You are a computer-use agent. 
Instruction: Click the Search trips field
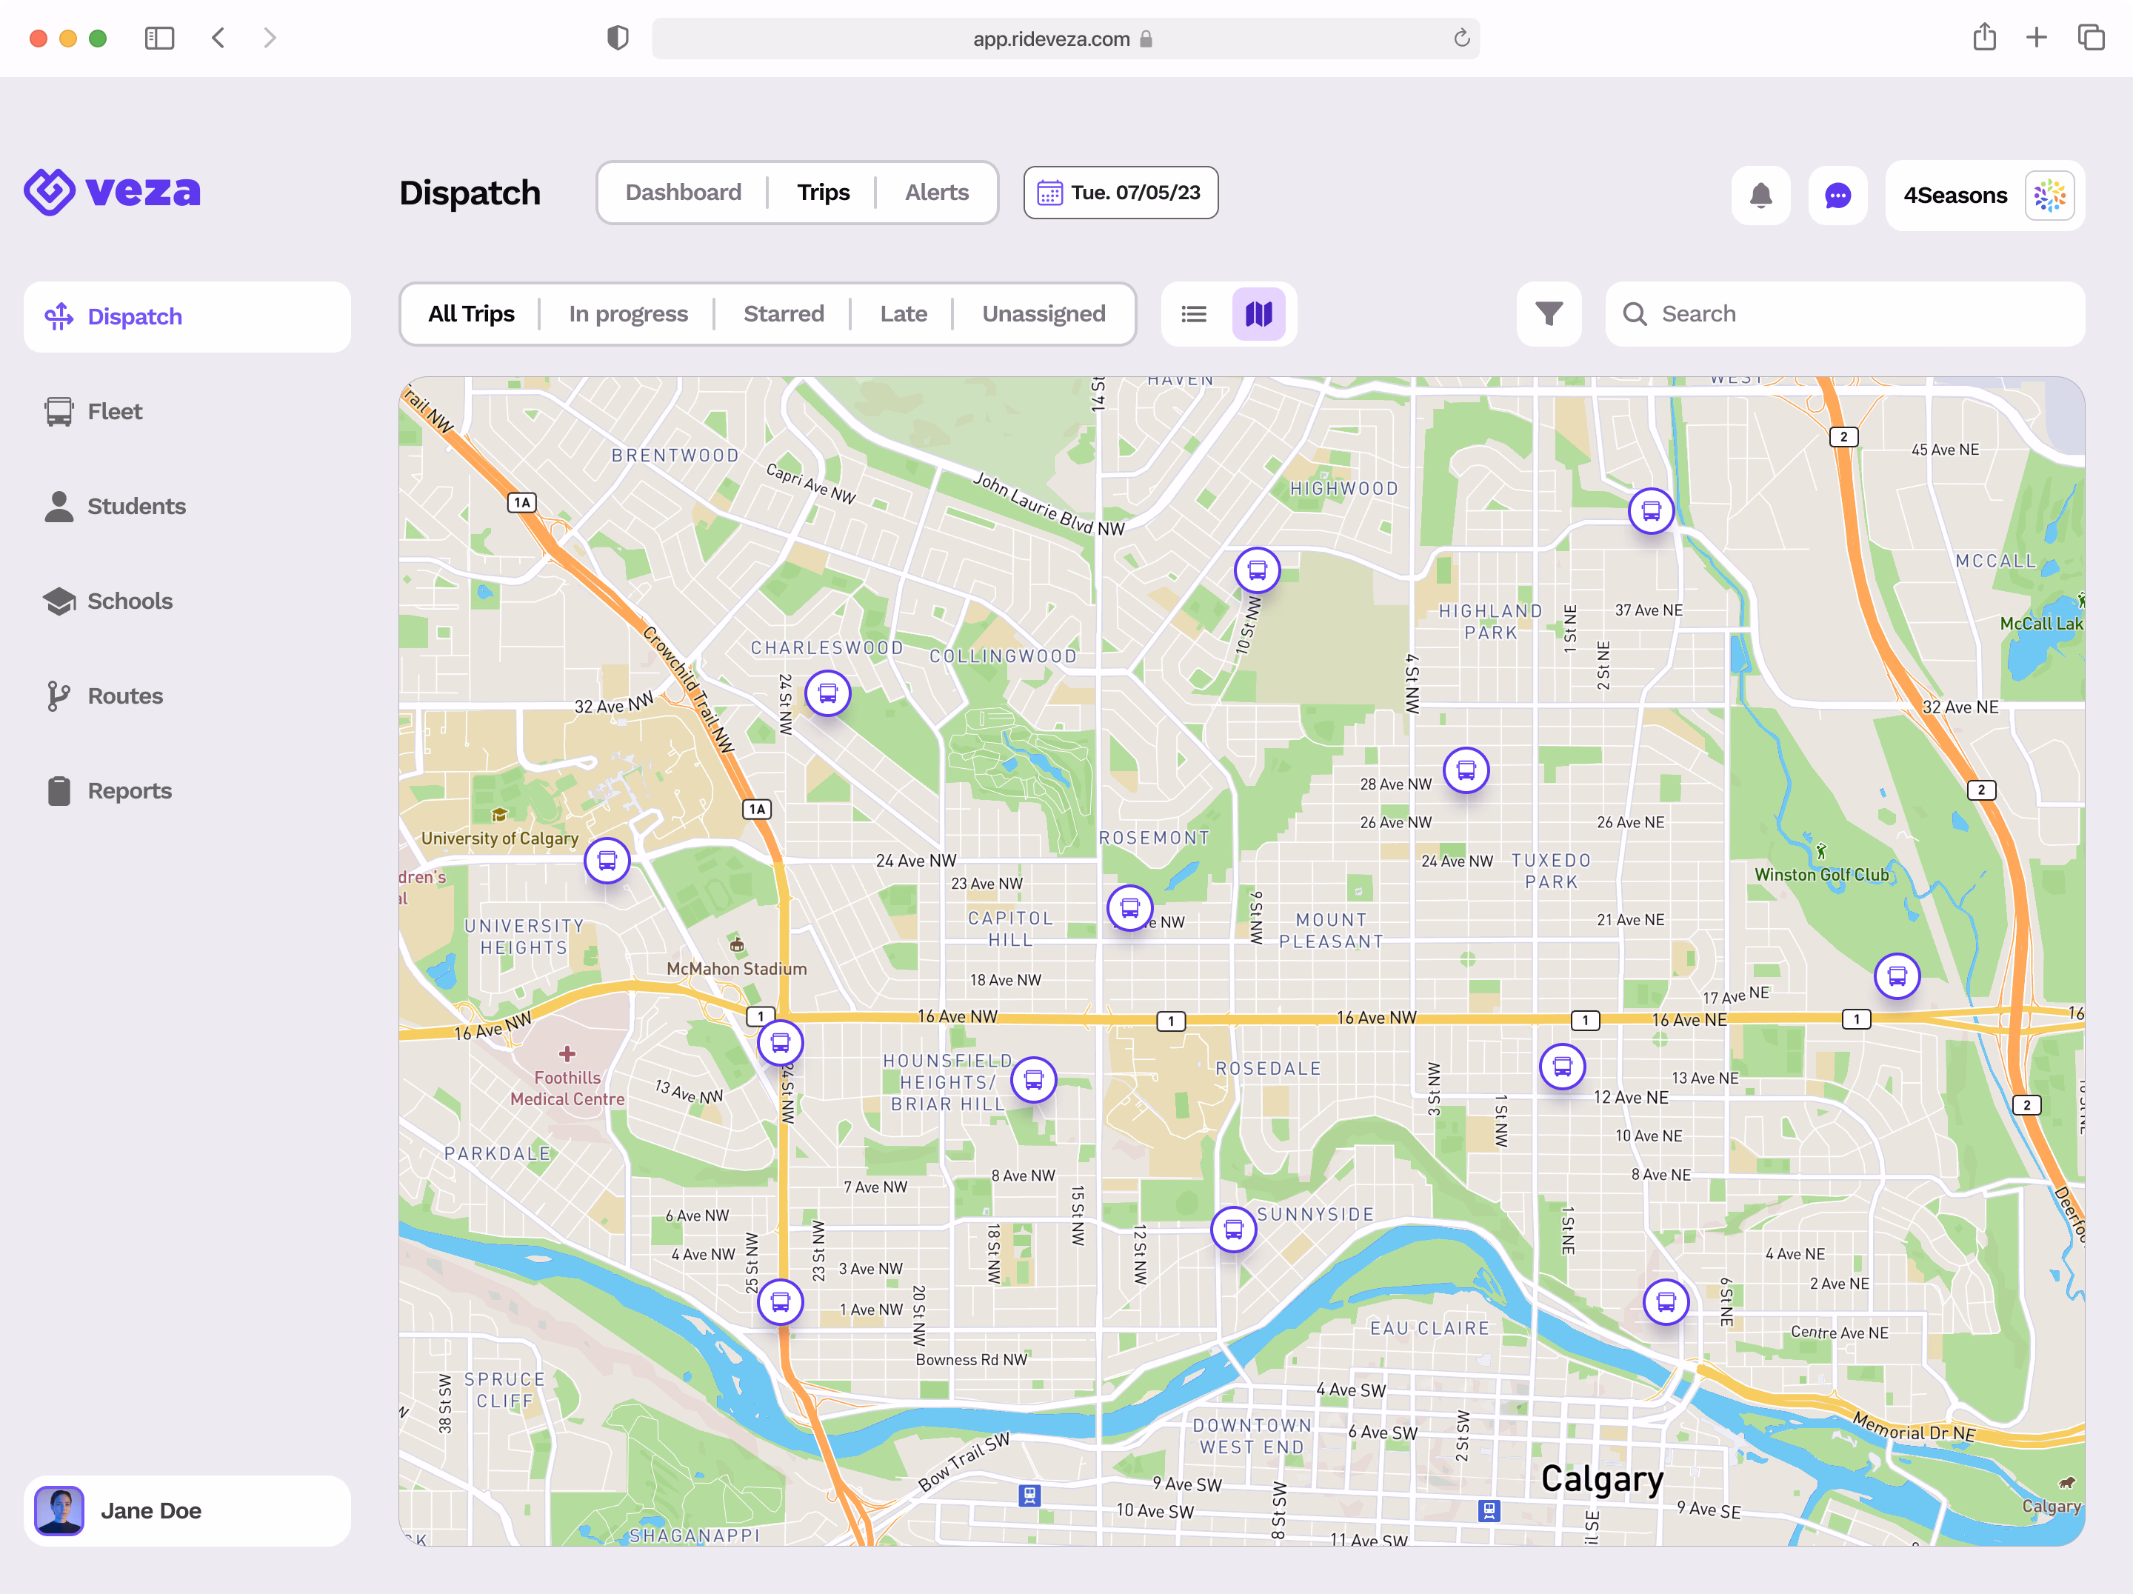(1845, 314)
